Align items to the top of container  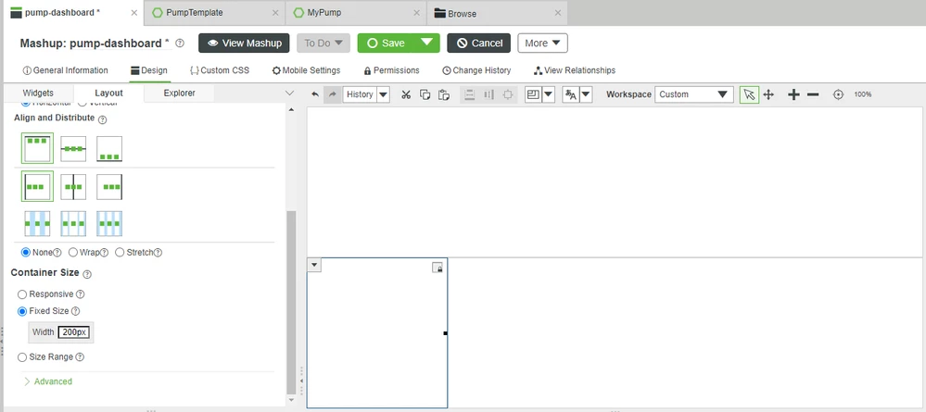click(37, 148)
